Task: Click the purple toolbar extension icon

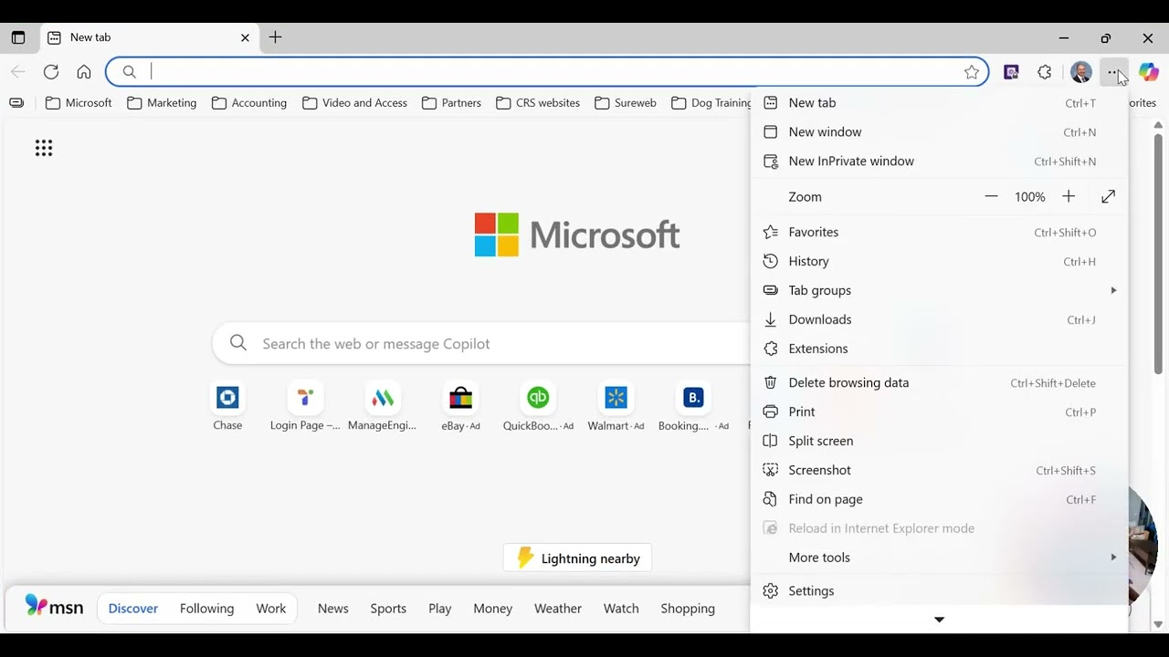Action: (x=1011, y=72)
